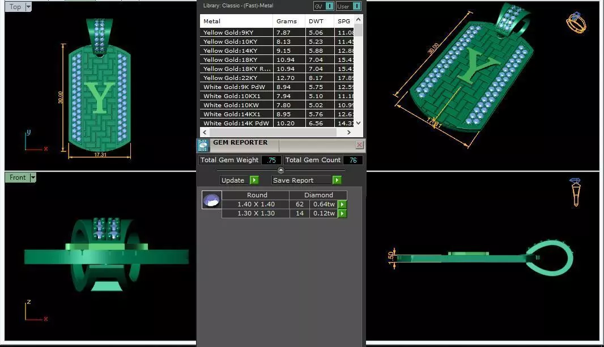
Task: Click the 62 gem count cell
Action: pos(300,204)
